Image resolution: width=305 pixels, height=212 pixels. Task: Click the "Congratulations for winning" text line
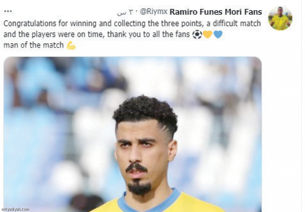click(x=132, y=23)
